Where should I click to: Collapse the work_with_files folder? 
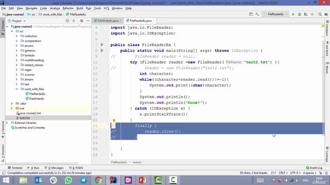(x=16, y=89)
